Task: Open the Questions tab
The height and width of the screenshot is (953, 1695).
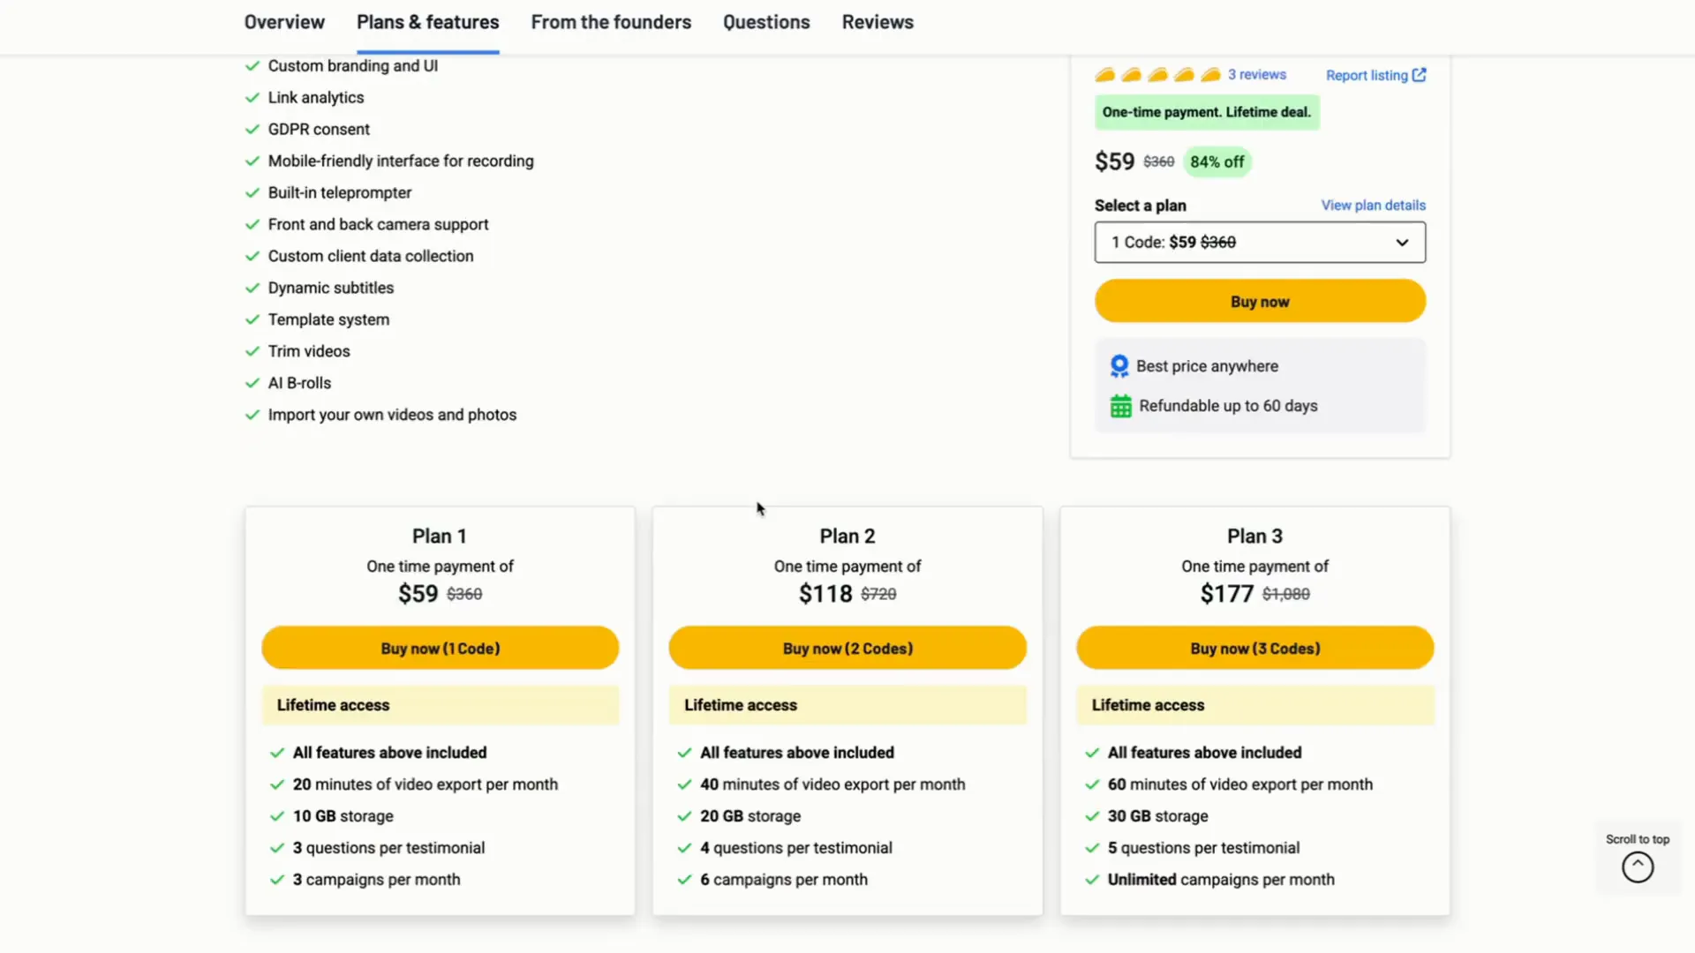Action: [x=766, y=22]
